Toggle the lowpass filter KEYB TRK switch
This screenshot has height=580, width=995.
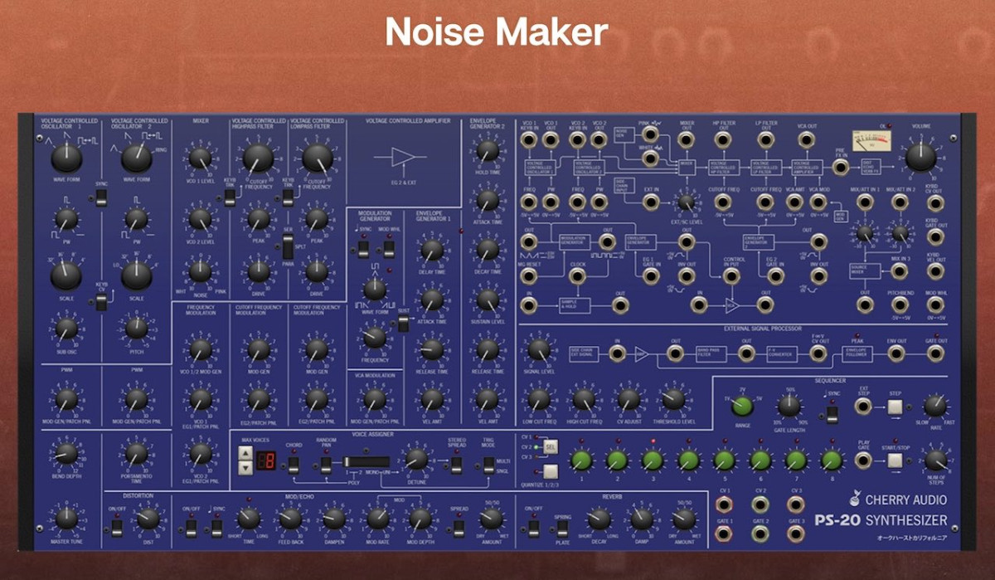coord(288,197)
